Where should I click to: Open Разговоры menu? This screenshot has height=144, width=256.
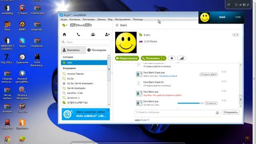tap(89, 20)
